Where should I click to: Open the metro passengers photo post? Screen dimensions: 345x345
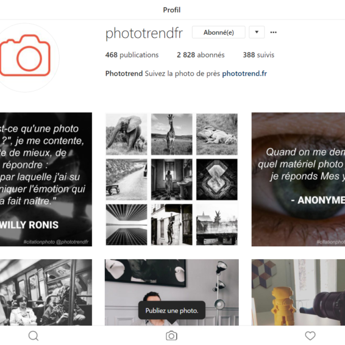[46, 292]
